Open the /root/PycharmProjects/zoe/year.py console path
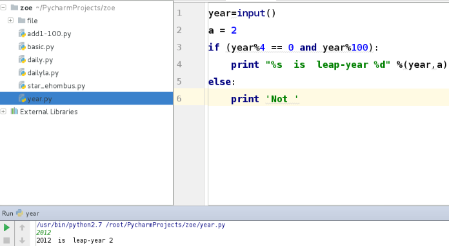 (x=165, y=225)
